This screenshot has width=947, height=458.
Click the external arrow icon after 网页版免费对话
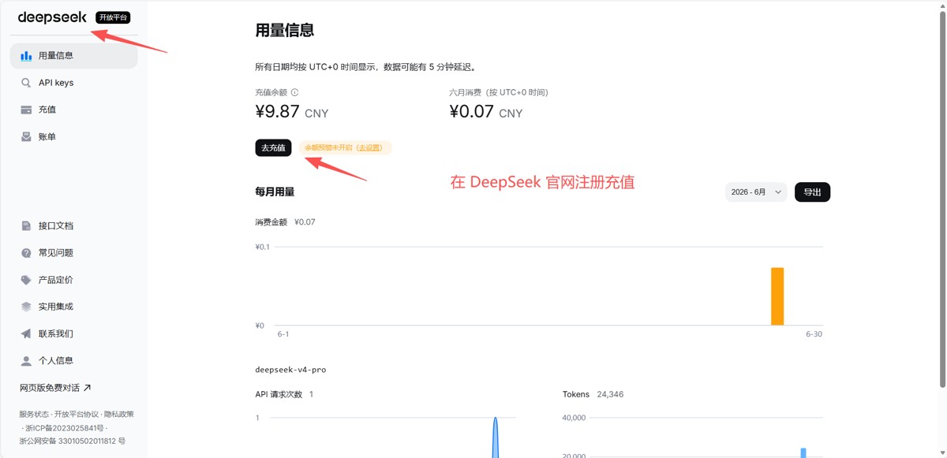click(x=87, y=387)
